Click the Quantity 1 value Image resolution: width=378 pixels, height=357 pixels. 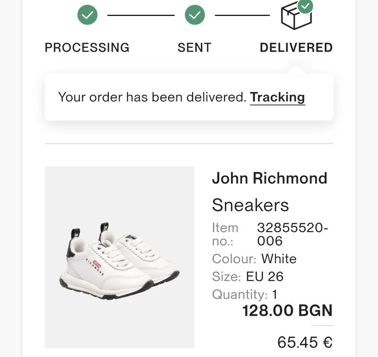275,294
